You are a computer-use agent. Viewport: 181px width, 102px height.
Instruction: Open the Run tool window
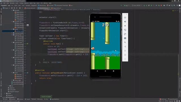(x=46, y=99)
